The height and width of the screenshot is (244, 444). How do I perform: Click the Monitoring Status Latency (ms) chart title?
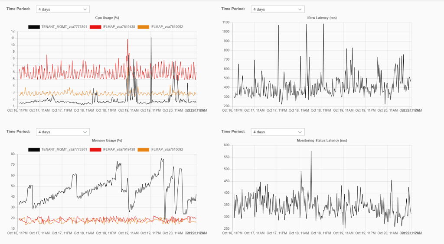(322, 140)
